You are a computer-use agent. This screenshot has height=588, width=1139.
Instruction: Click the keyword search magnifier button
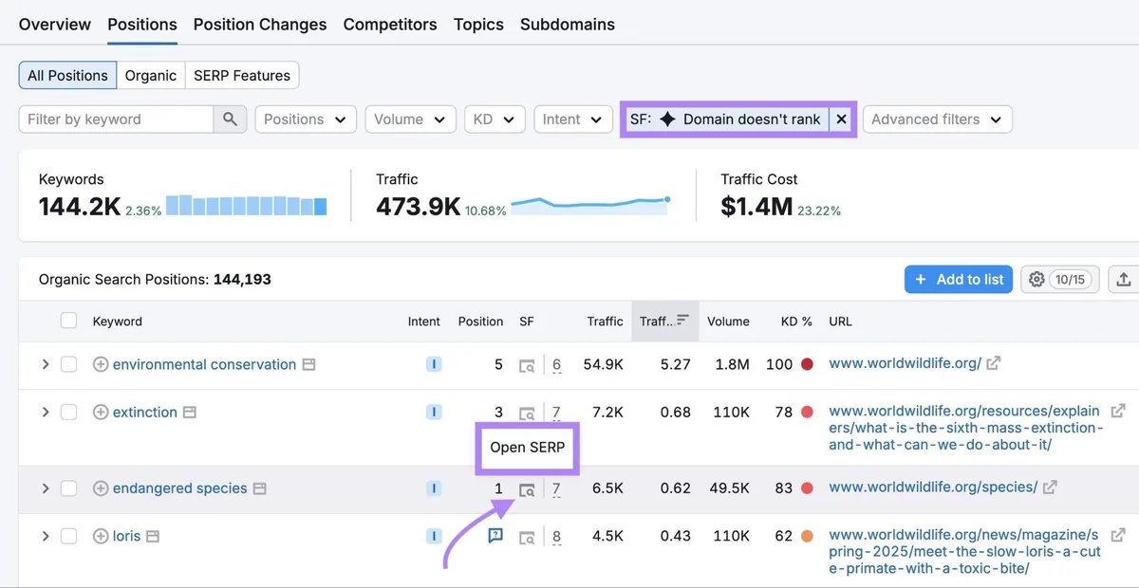pyautogui.click(x=230, y=119)
